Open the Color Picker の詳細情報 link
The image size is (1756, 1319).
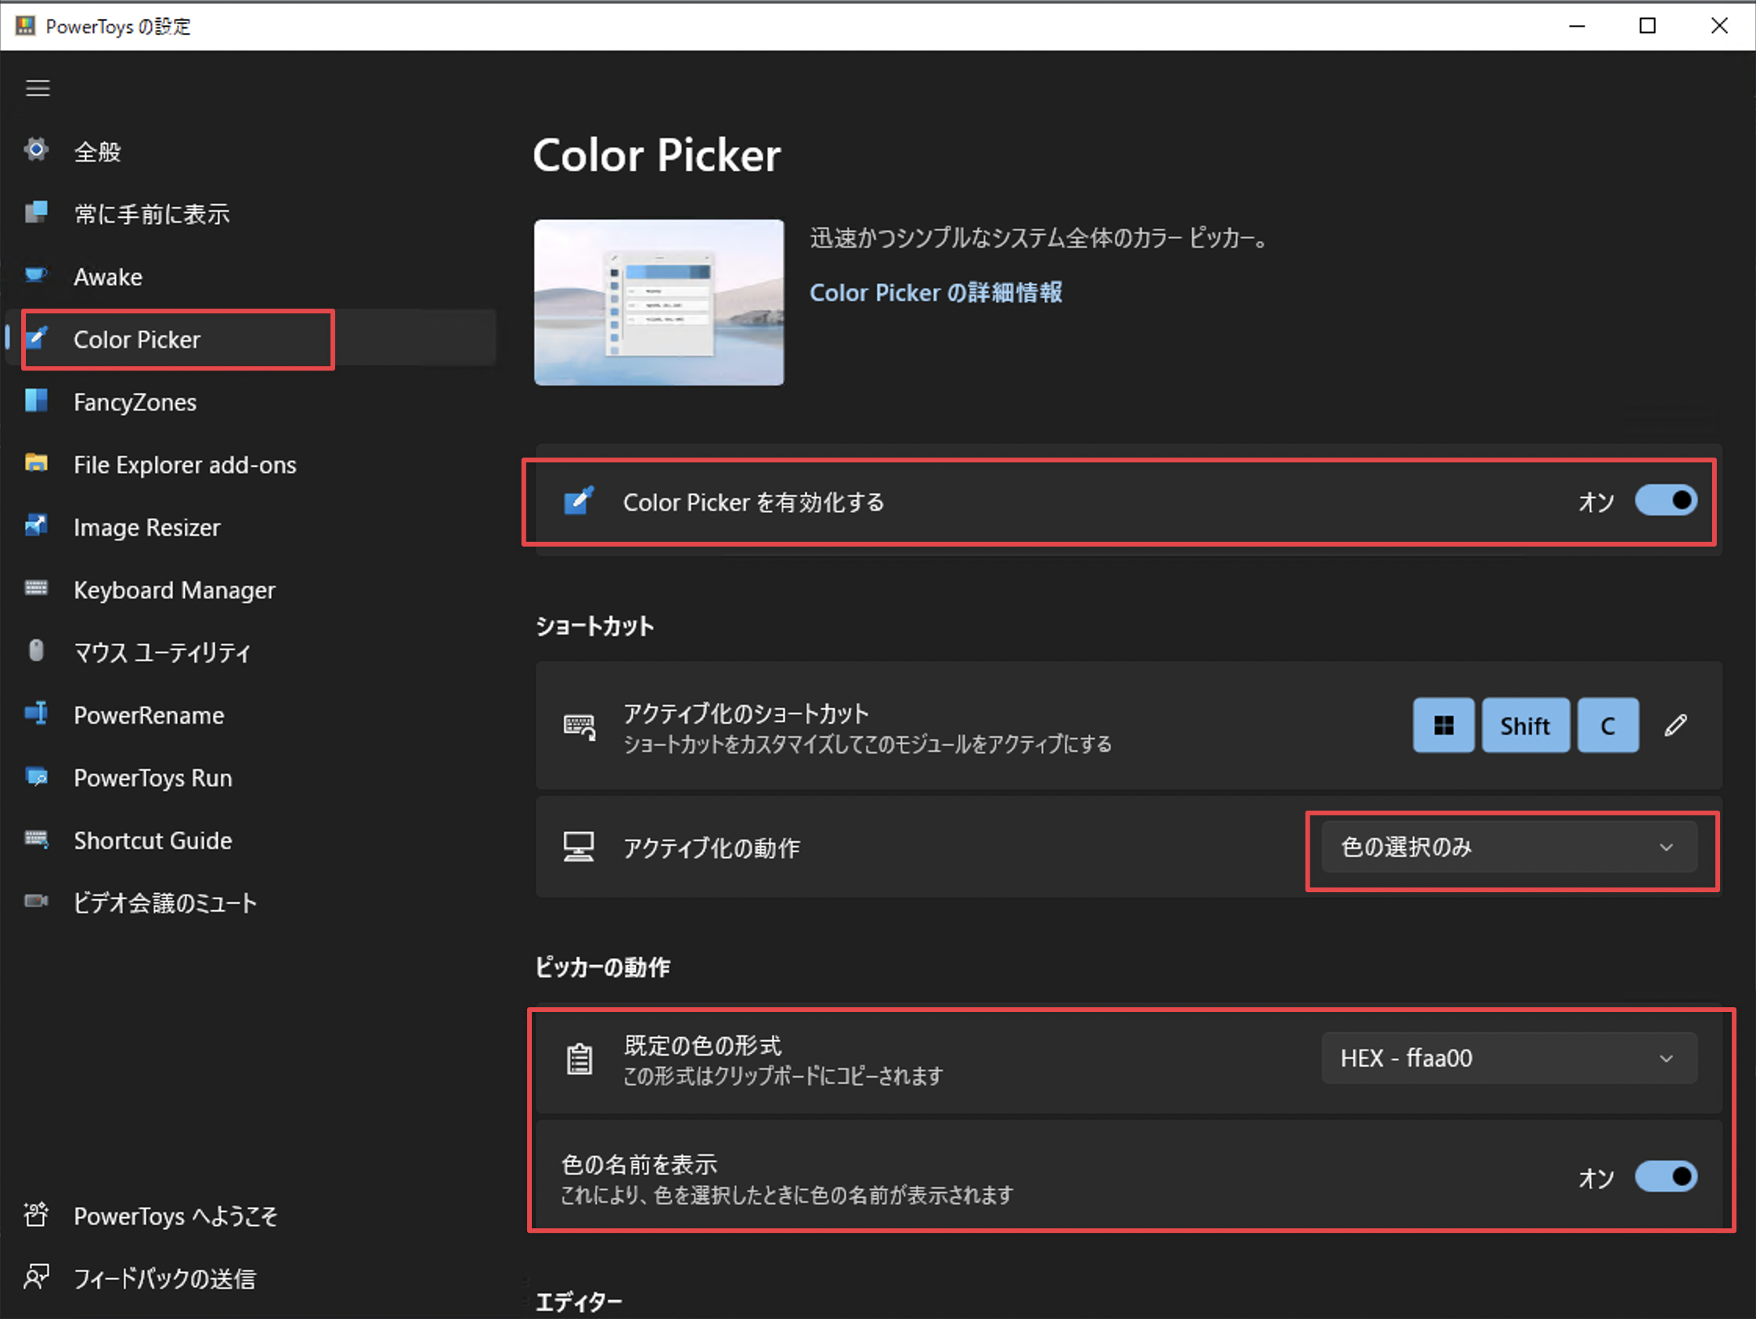coord(937,292)
